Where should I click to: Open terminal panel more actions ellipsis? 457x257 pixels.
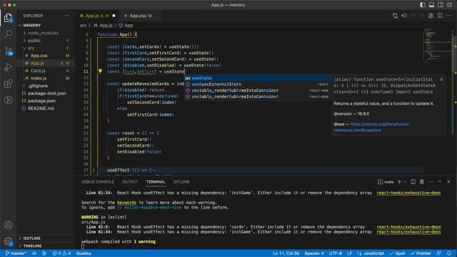coord(431,182)
